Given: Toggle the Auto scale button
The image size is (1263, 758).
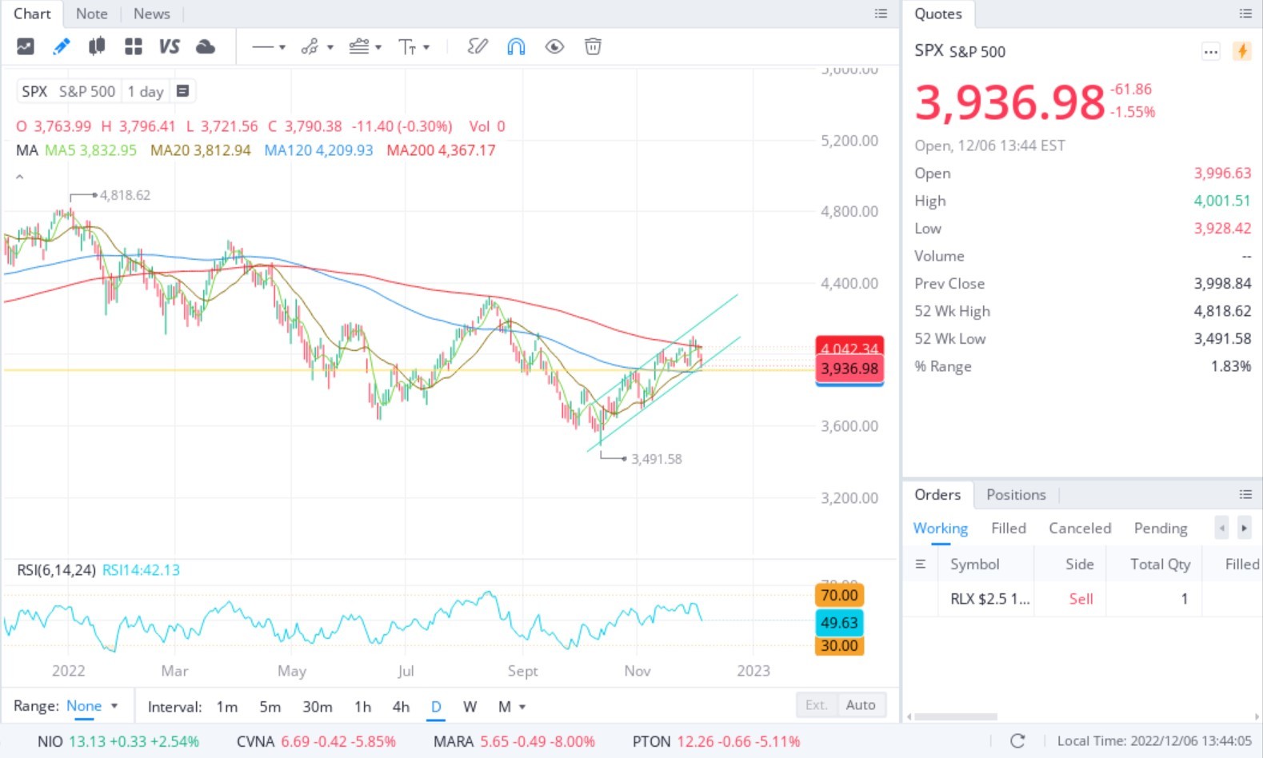Looking at the screenshot, I should tap(861, 705).
